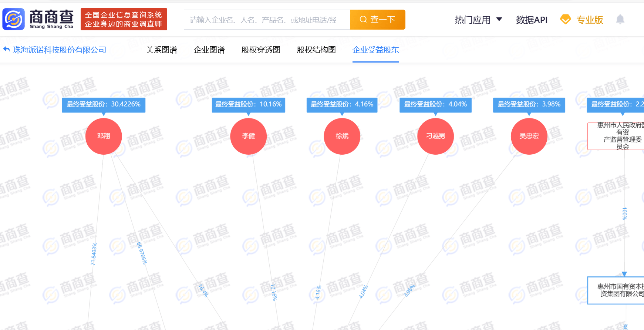Viewport: 644px width, 330px height.
Task: Click the 100% edge percentage label
Action: pos(625,213)
